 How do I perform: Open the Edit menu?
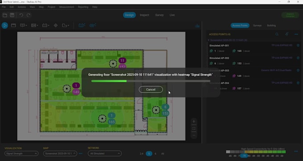pyautogui.click(x=12, y=7)
